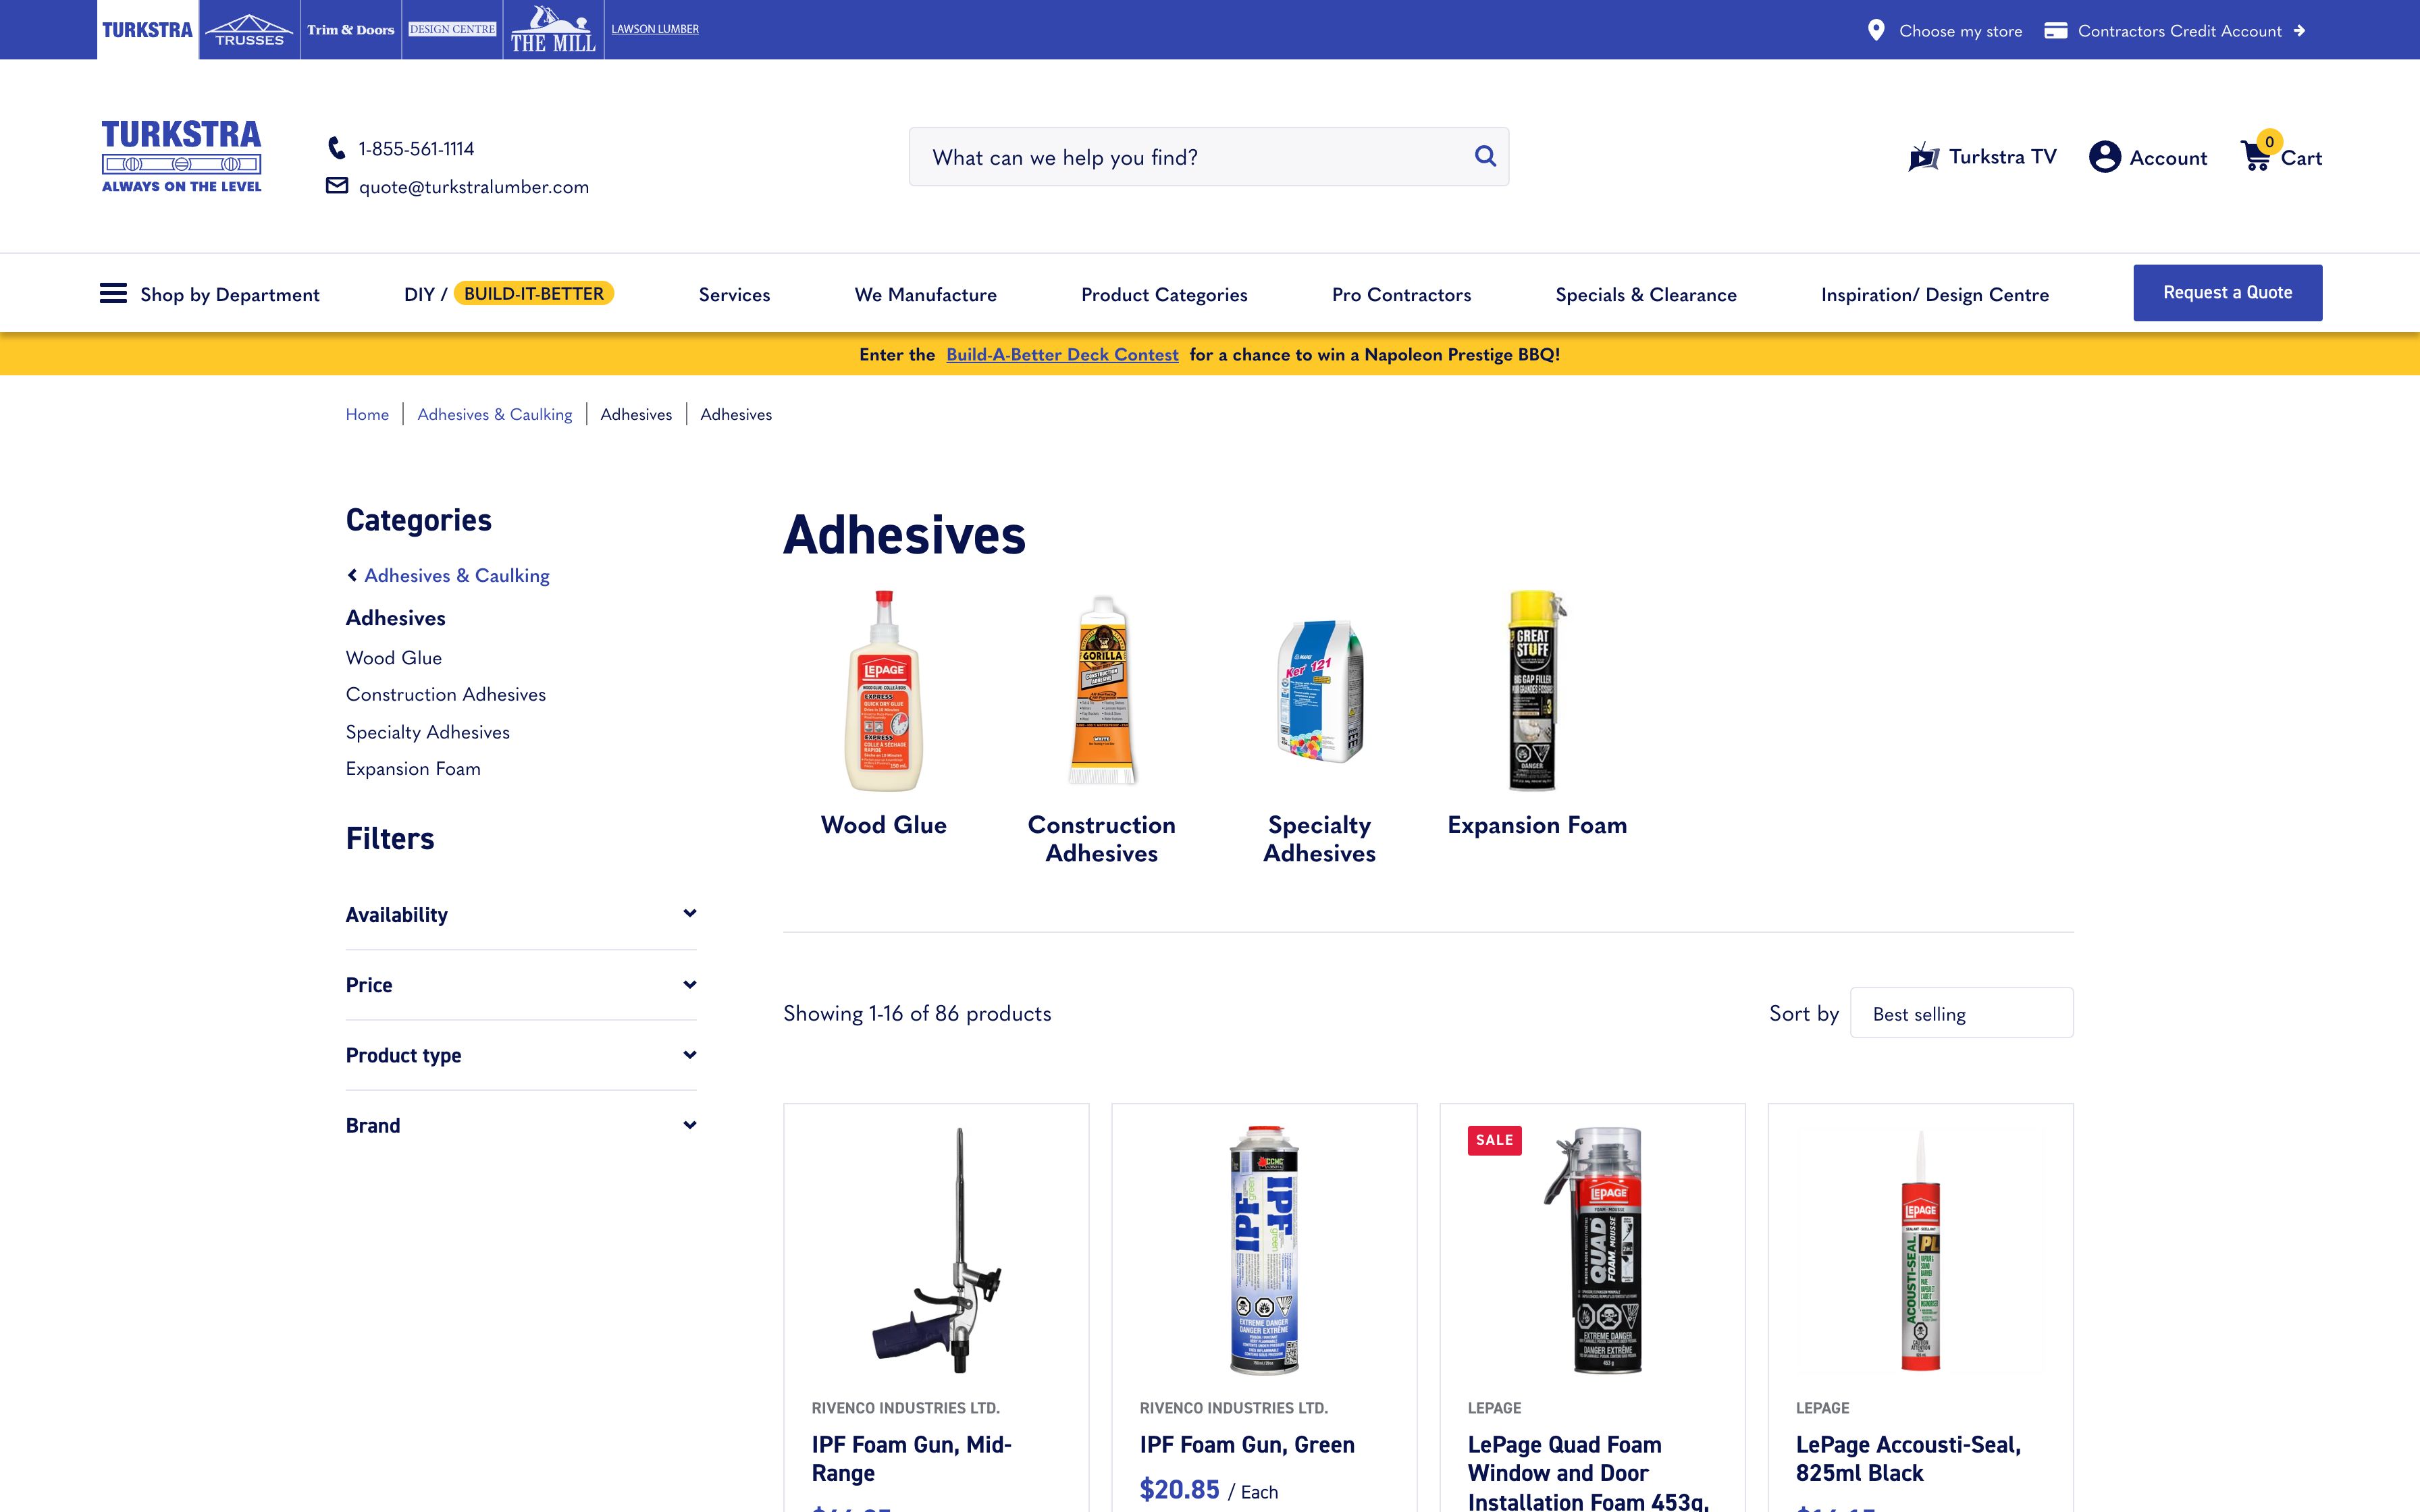Open the Build-A-Better Deck Contest link
Screen dimensions: 2420x1512
(x=1063, y=354)
